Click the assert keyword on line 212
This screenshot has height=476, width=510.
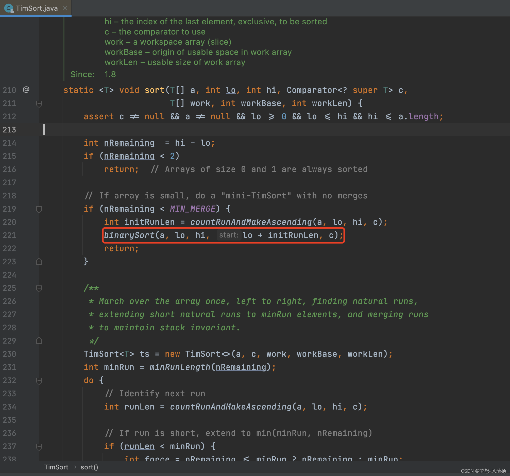coord(99,116)
